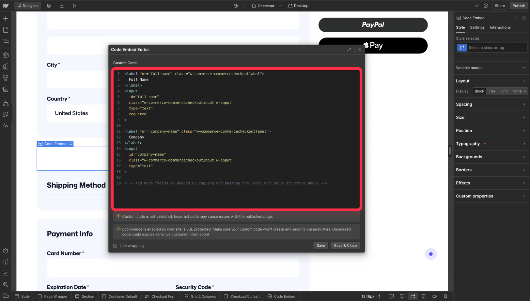Viewport: 530px width, 301px height.
Task: Open site Settings gear in left sidebar
Action: click(x=6, y=251)
